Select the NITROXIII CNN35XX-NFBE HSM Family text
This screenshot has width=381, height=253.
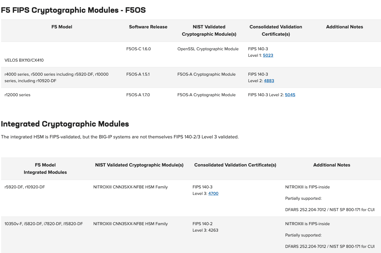130,187
